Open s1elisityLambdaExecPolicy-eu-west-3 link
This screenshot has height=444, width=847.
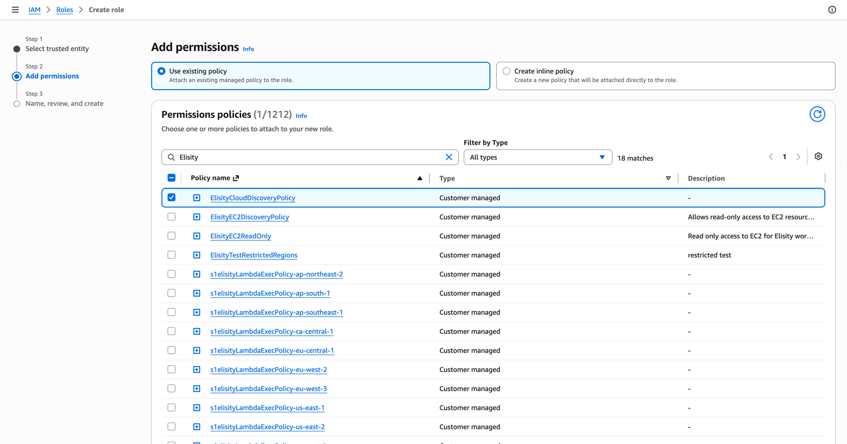point(268,389)
